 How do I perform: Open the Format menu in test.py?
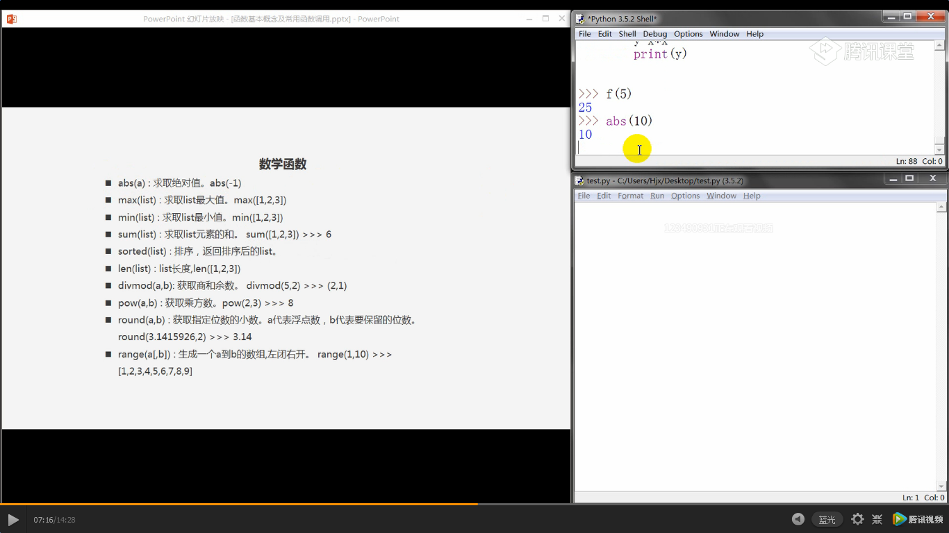(x=630, y=196)
